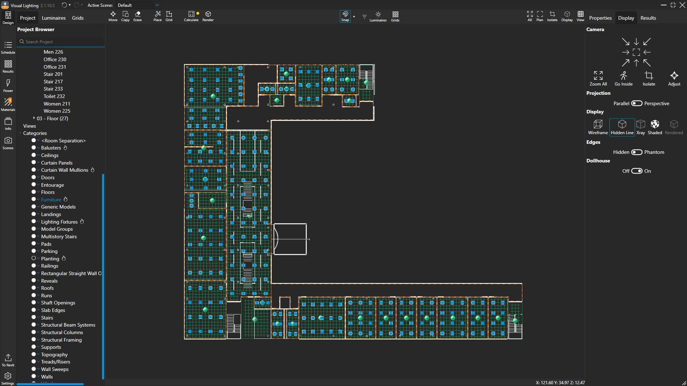The image size is (687, 386).
Task: Switch display to Shaded mode
Action: 654,127
